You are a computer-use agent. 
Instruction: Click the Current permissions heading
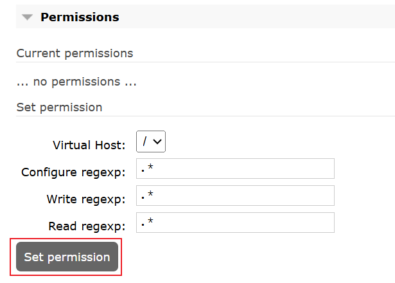[75, 53]
